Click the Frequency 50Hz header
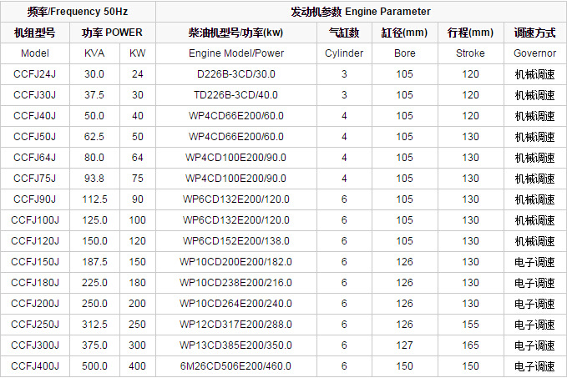Viewport: 567px width, 378px height. pyautogui.click(x=78, y=12)
